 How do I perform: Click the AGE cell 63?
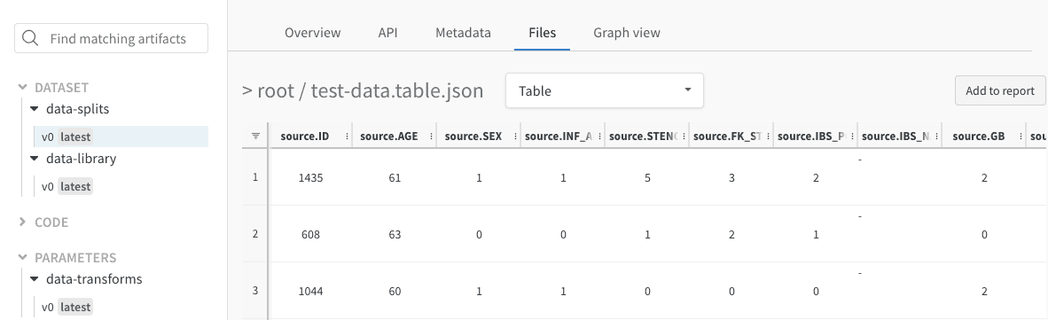[x=395, y=235]
